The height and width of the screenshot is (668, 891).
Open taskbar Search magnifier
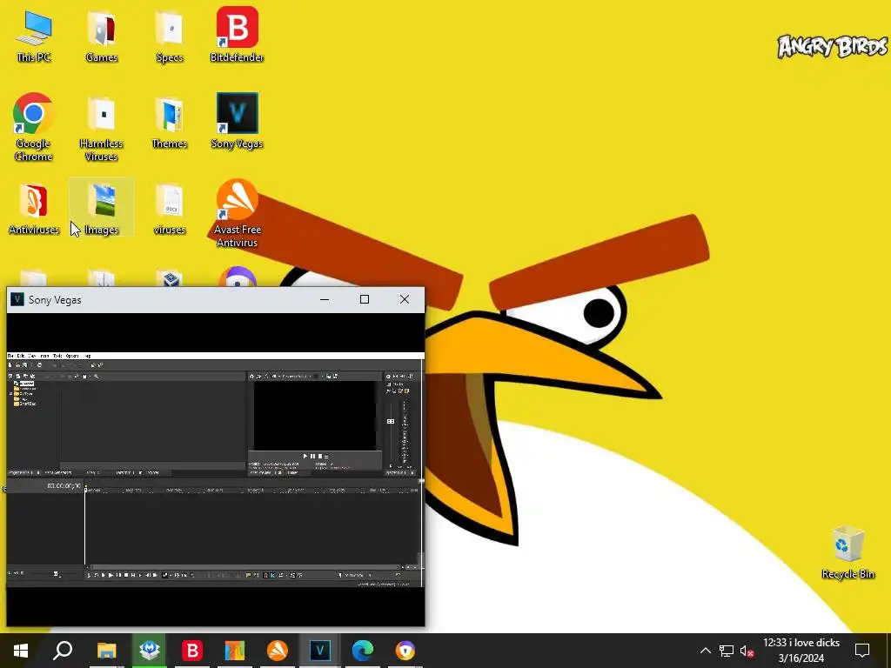point(63,651)
